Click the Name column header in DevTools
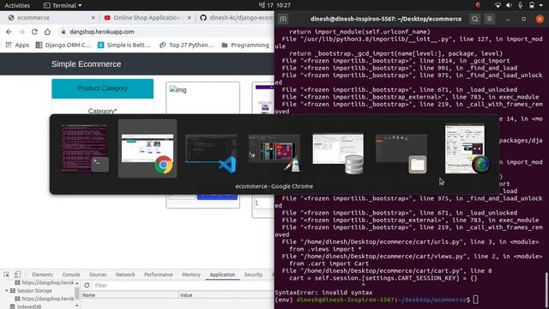 [130, 295]
